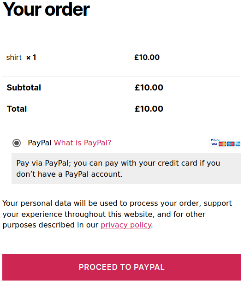This screenshot has height=287, width=250.
Task: Click the "Your order" heading
Action: (46, 10)
